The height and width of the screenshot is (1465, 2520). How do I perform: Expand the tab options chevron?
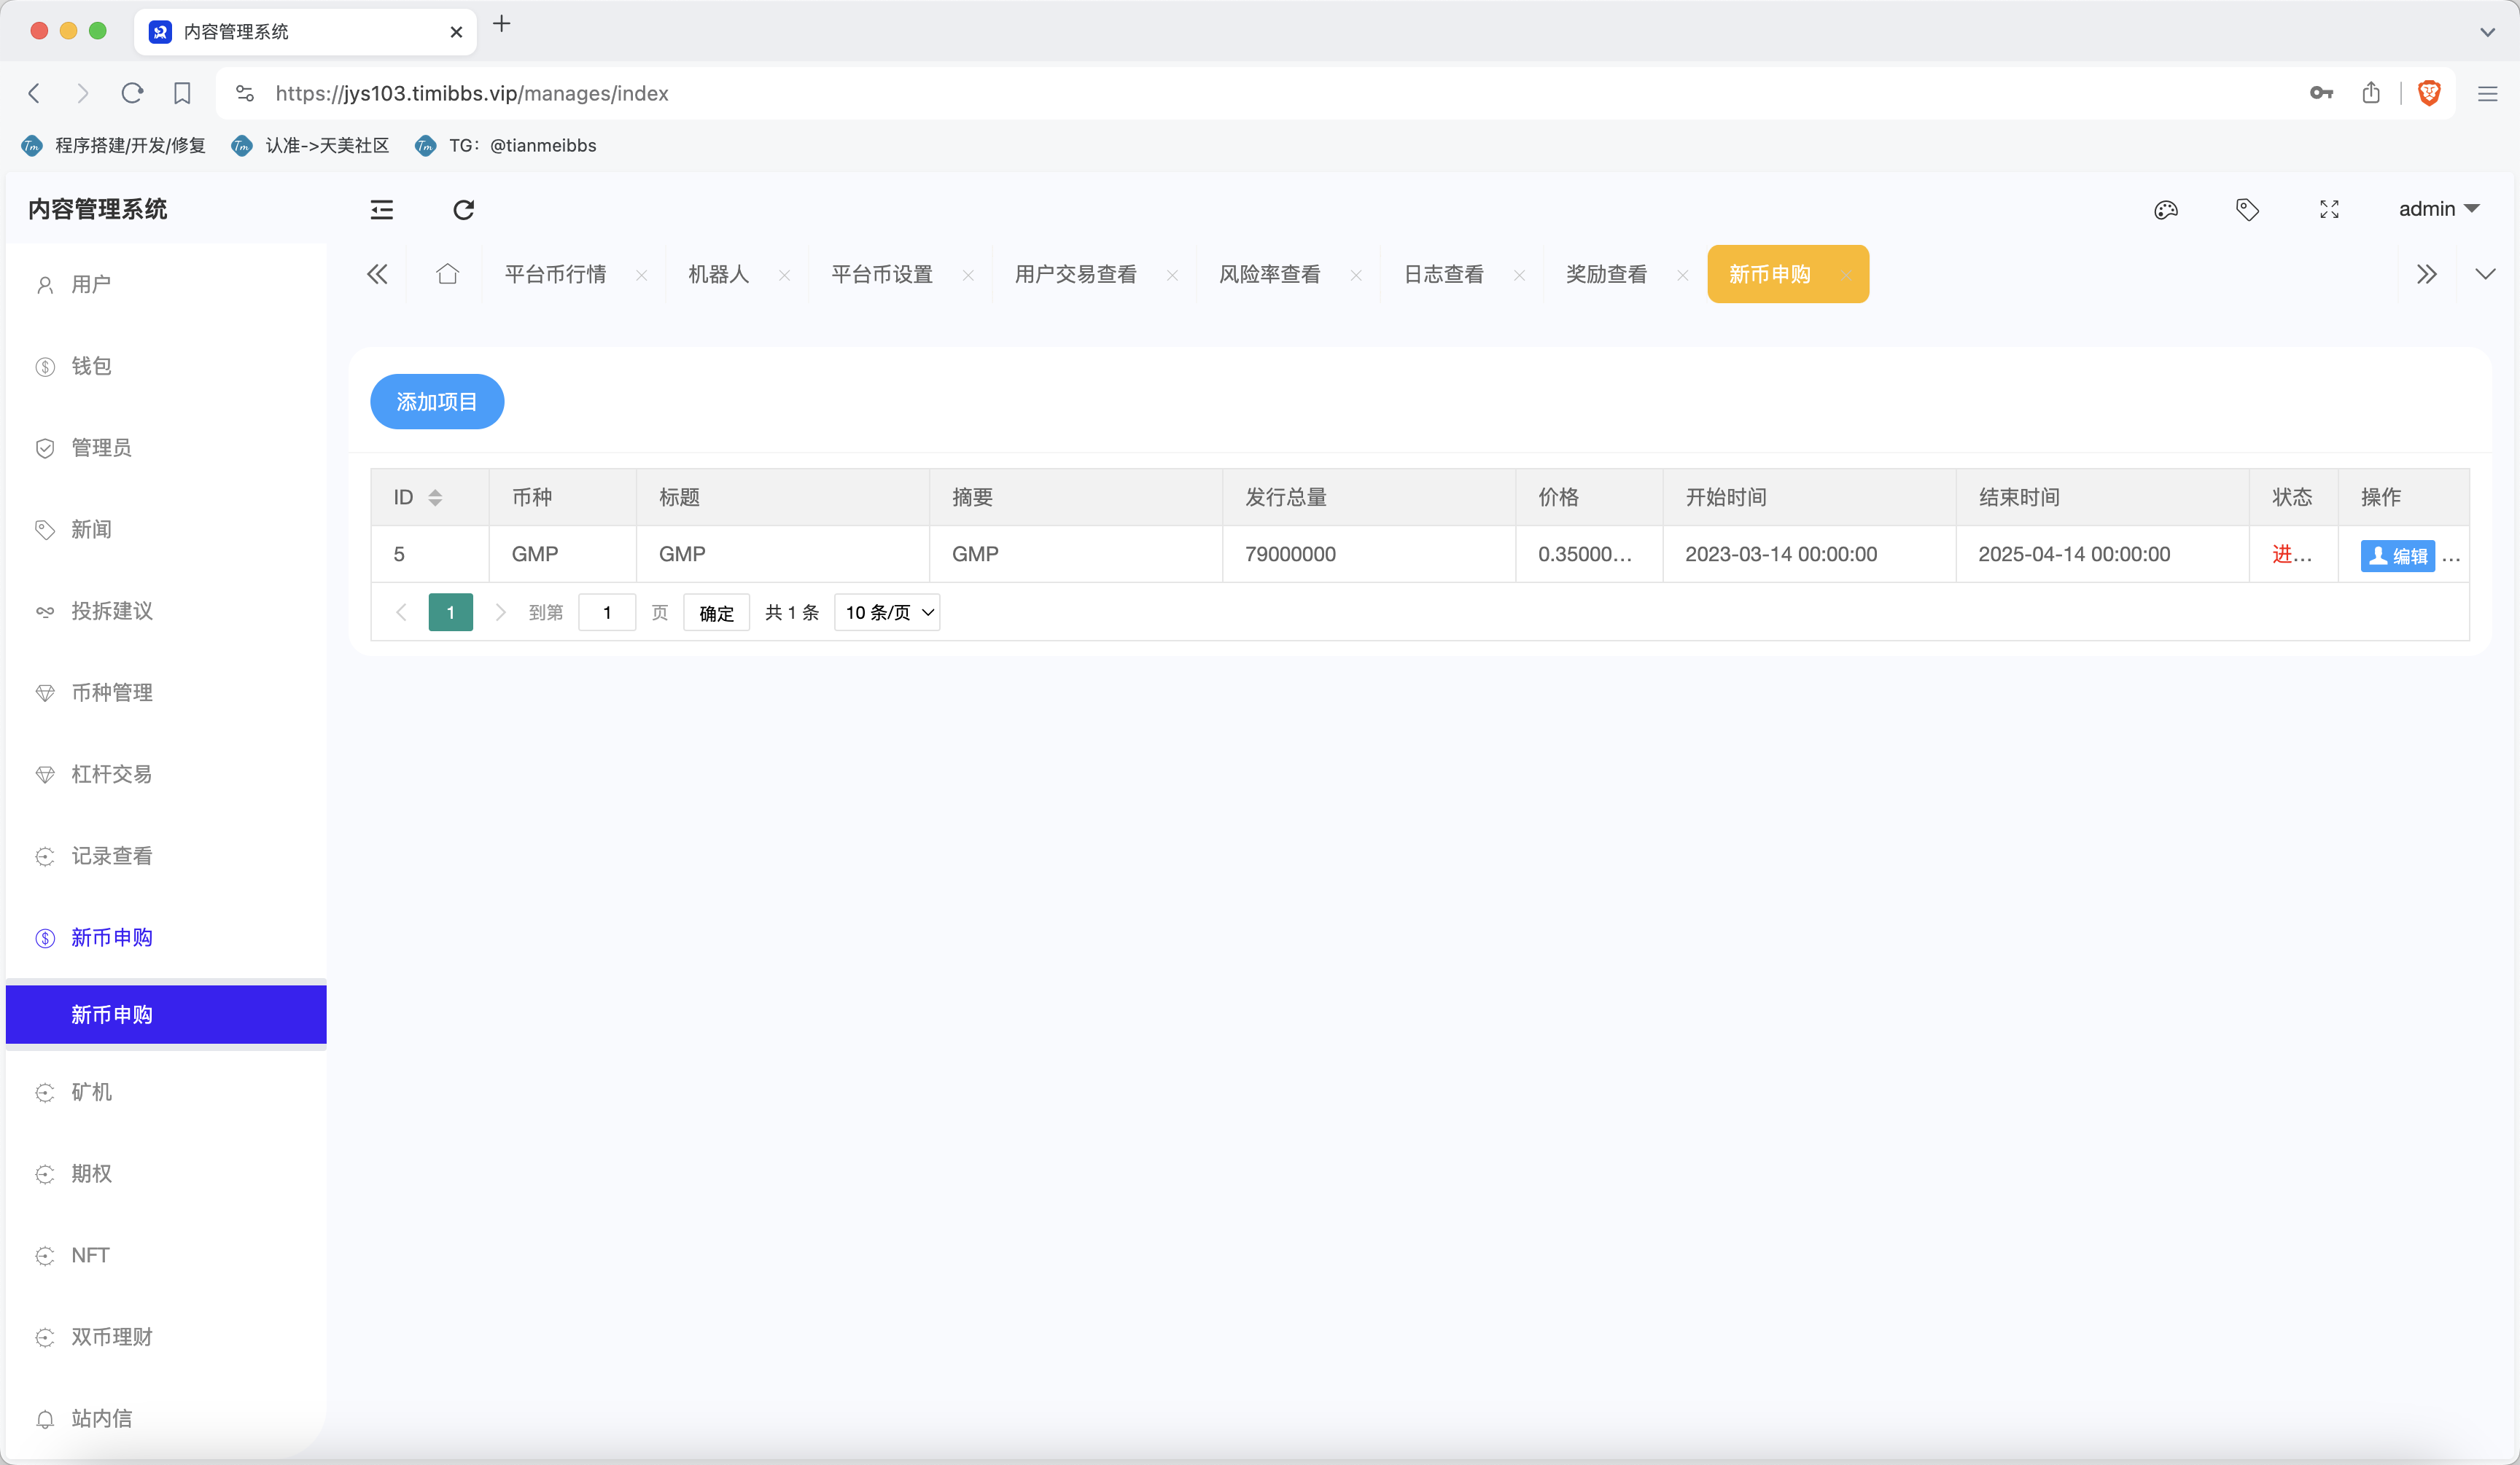[x=2485, y=274]
